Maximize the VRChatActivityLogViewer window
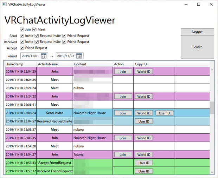 tap(199, 4)
